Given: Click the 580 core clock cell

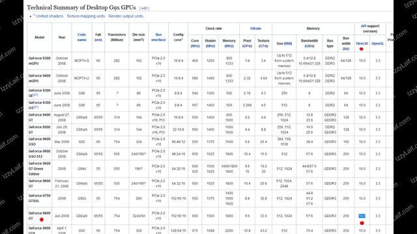Looking at the screenshot, I should (195, 78).
